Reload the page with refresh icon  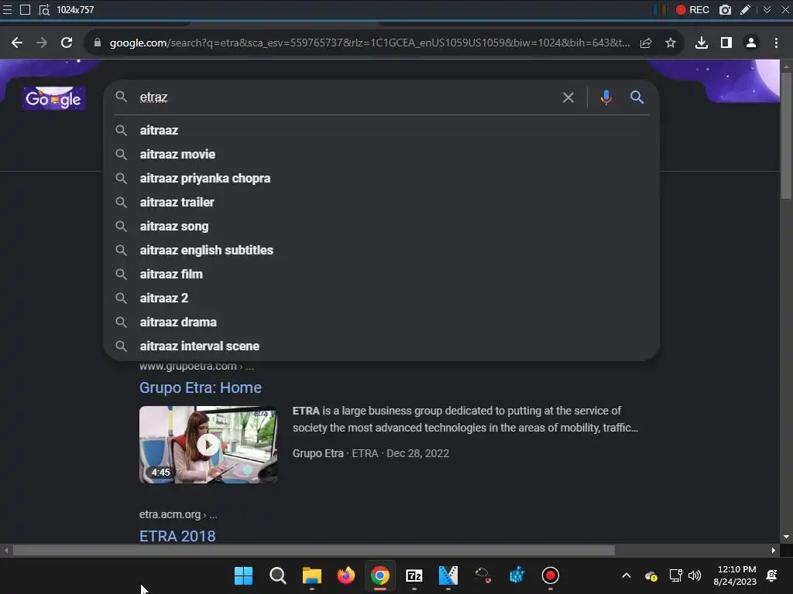pyautogui.click(x=67, y=43)
